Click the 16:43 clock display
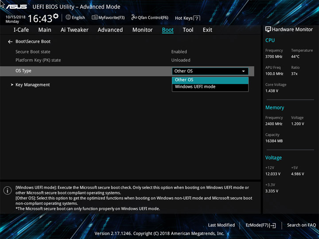 point(40,19)
